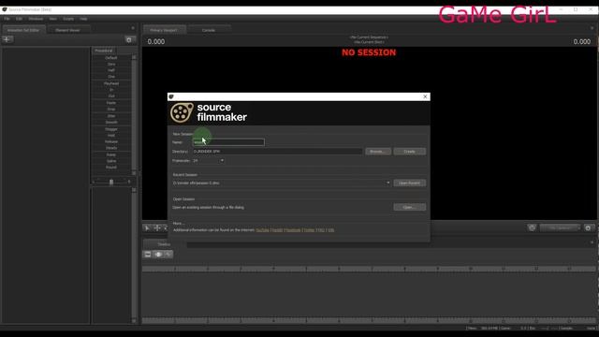The height and width of the screenshot is (337, 599).
Task: Click the timeline ruler
Action: tap(369, 269)
